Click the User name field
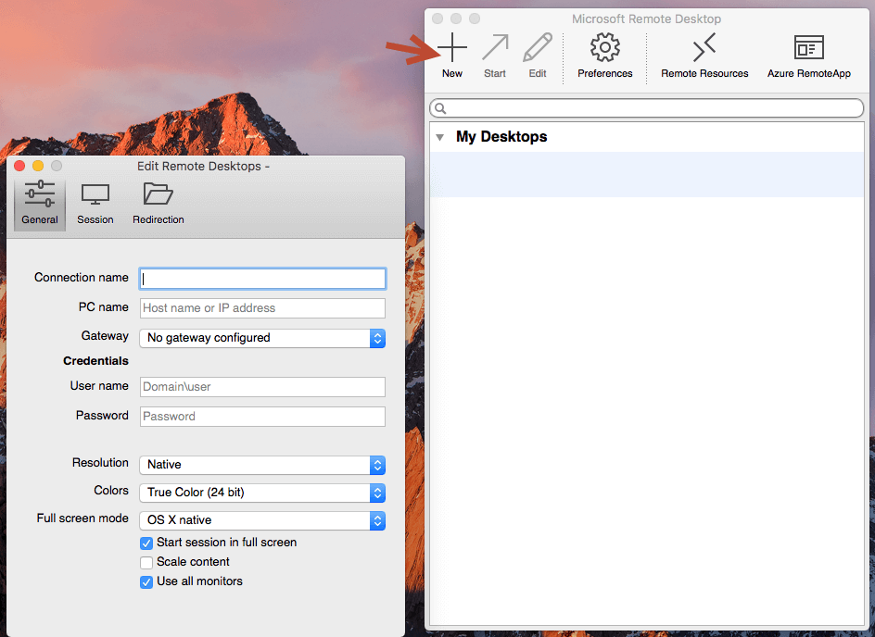This screenshot has width=875, height=637. pos(262,387)
